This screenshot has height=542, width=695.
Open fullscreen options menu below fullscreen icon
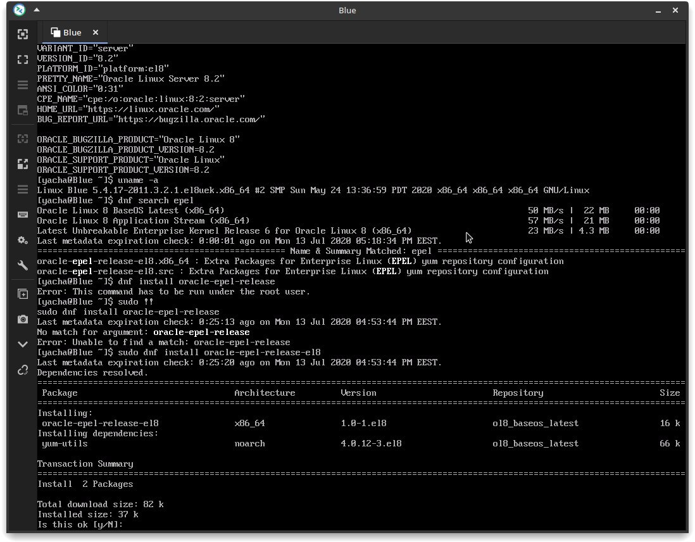23,85
